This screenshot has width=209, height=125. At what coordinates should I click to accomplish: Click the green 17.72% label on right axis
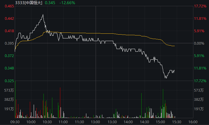pyautogui.click(x=200, y=81)
